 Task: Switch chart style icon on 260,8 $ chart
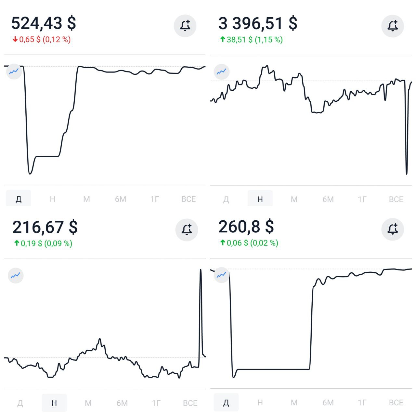tap(222, 275)
